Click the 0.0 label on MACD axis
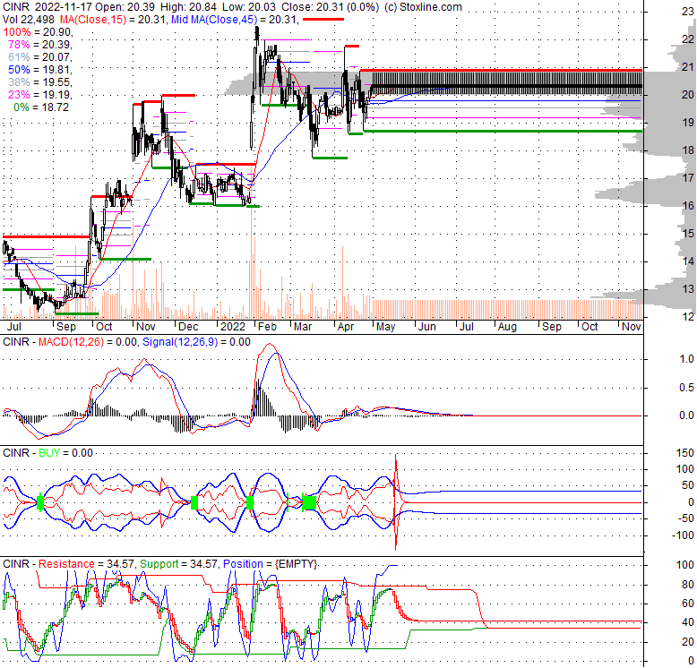This screenshot has width=697, height=668. (687, 415)
